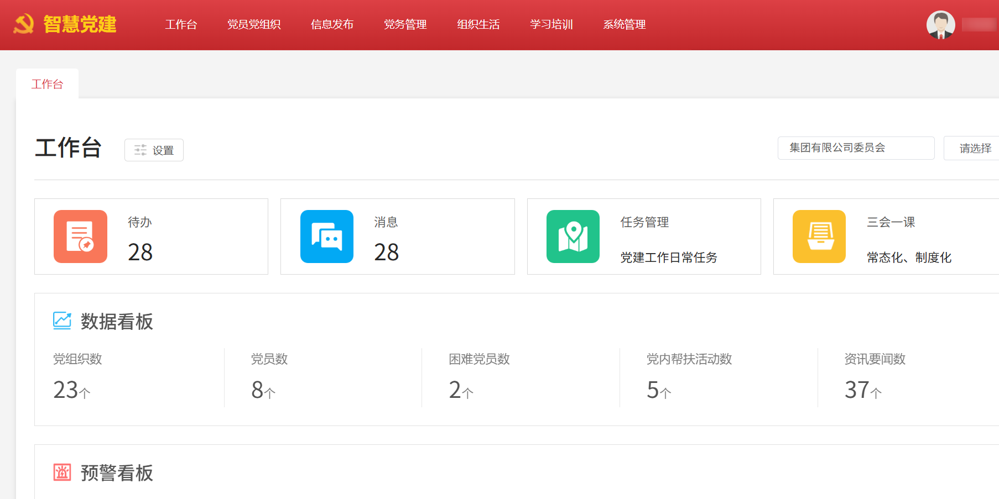The height and width of the screenshot is (499, 999).
Task: Open the 信息发布 menu
Action: pos(332,25)
